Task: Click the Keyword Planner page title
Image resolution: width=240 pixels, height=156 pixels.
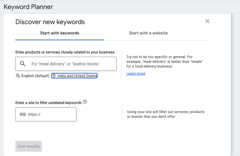Action: pyautogui.click(x=28, y=7)
